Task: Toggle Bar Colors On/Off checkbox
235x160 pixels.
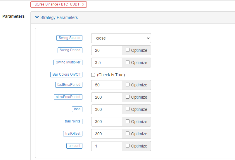Action: coord(93,75)
